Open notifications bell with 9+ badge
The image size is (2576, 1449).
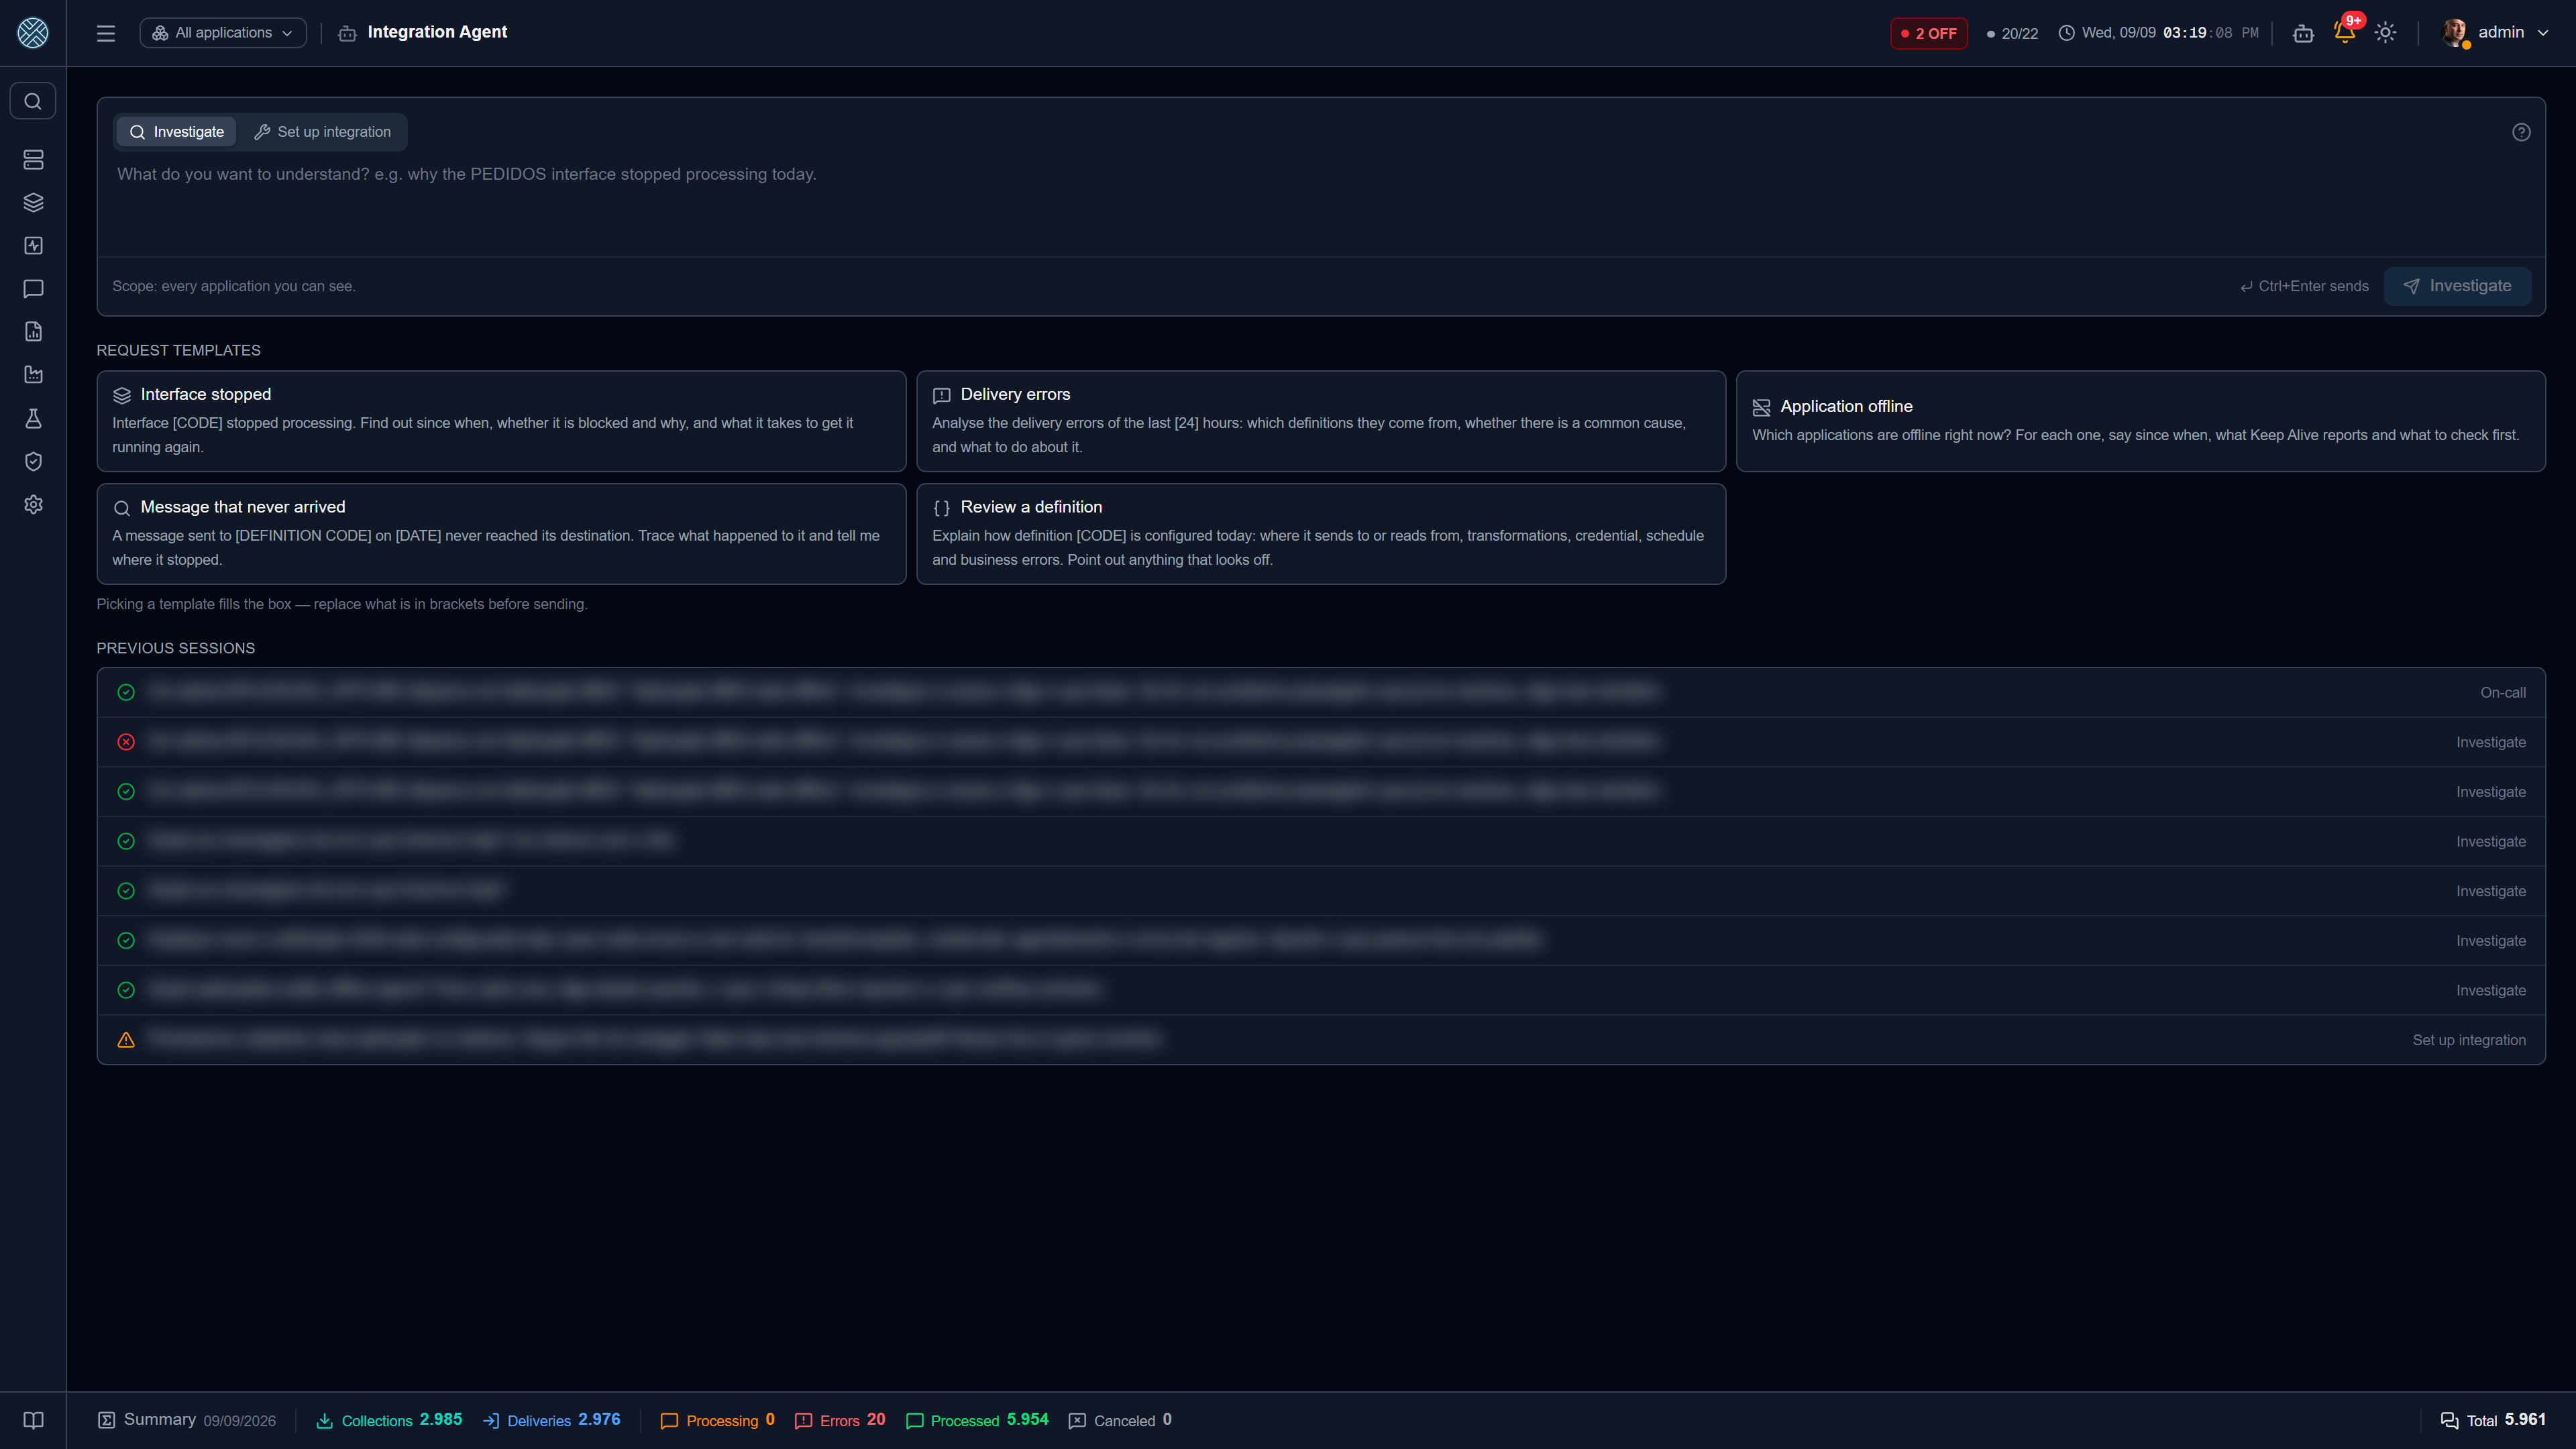coord(2345,31)
